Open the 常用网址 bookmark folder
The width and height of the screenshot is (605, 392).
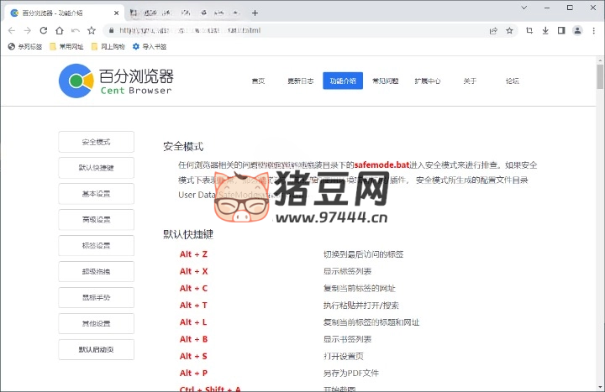click(x=65, y=47)
